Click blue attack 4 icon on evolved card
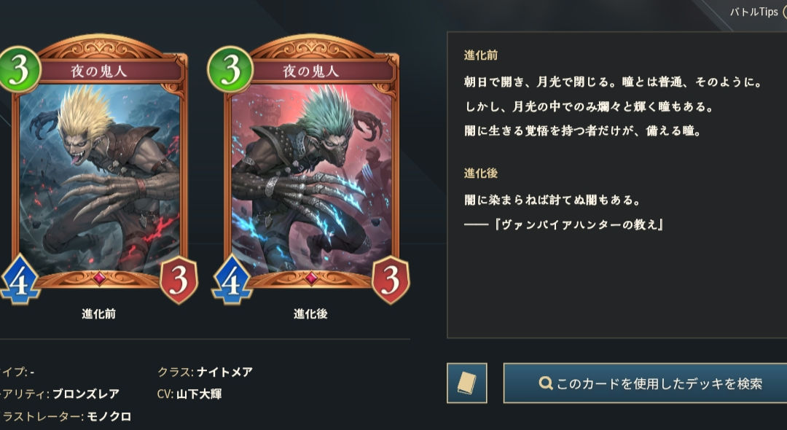This screenshot has height=430, width=787. click(x=232, y=279)
